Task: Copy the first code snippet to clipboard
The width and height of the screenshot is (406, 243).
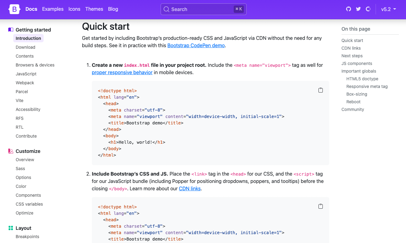Action: tap(321, 90)
